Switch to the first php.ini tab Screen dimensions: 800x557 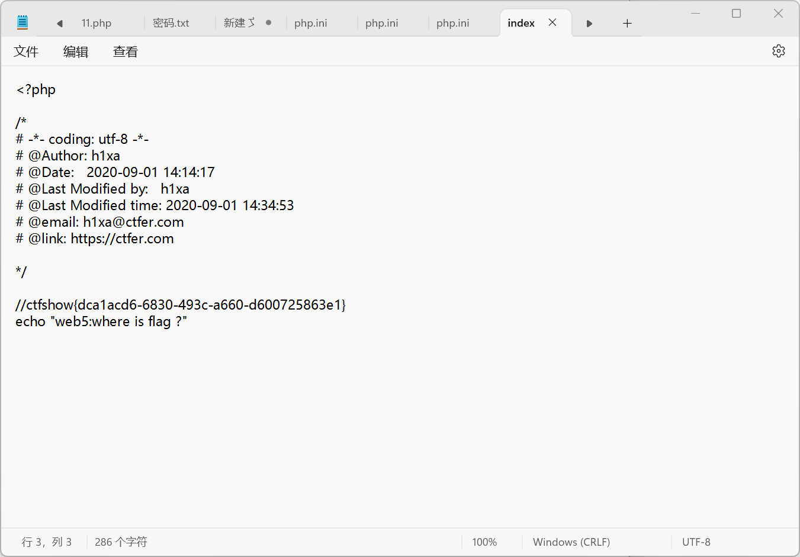[311, 23]
